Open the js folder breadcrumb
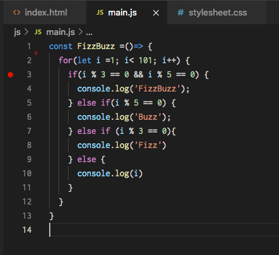 17,32
